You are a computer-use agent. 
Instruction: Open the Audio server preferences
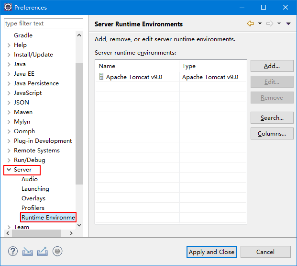coord(30,179)
